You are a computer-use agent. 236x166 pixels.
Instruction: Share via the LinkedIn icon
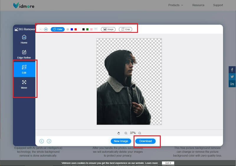click(x=232, y=84)
